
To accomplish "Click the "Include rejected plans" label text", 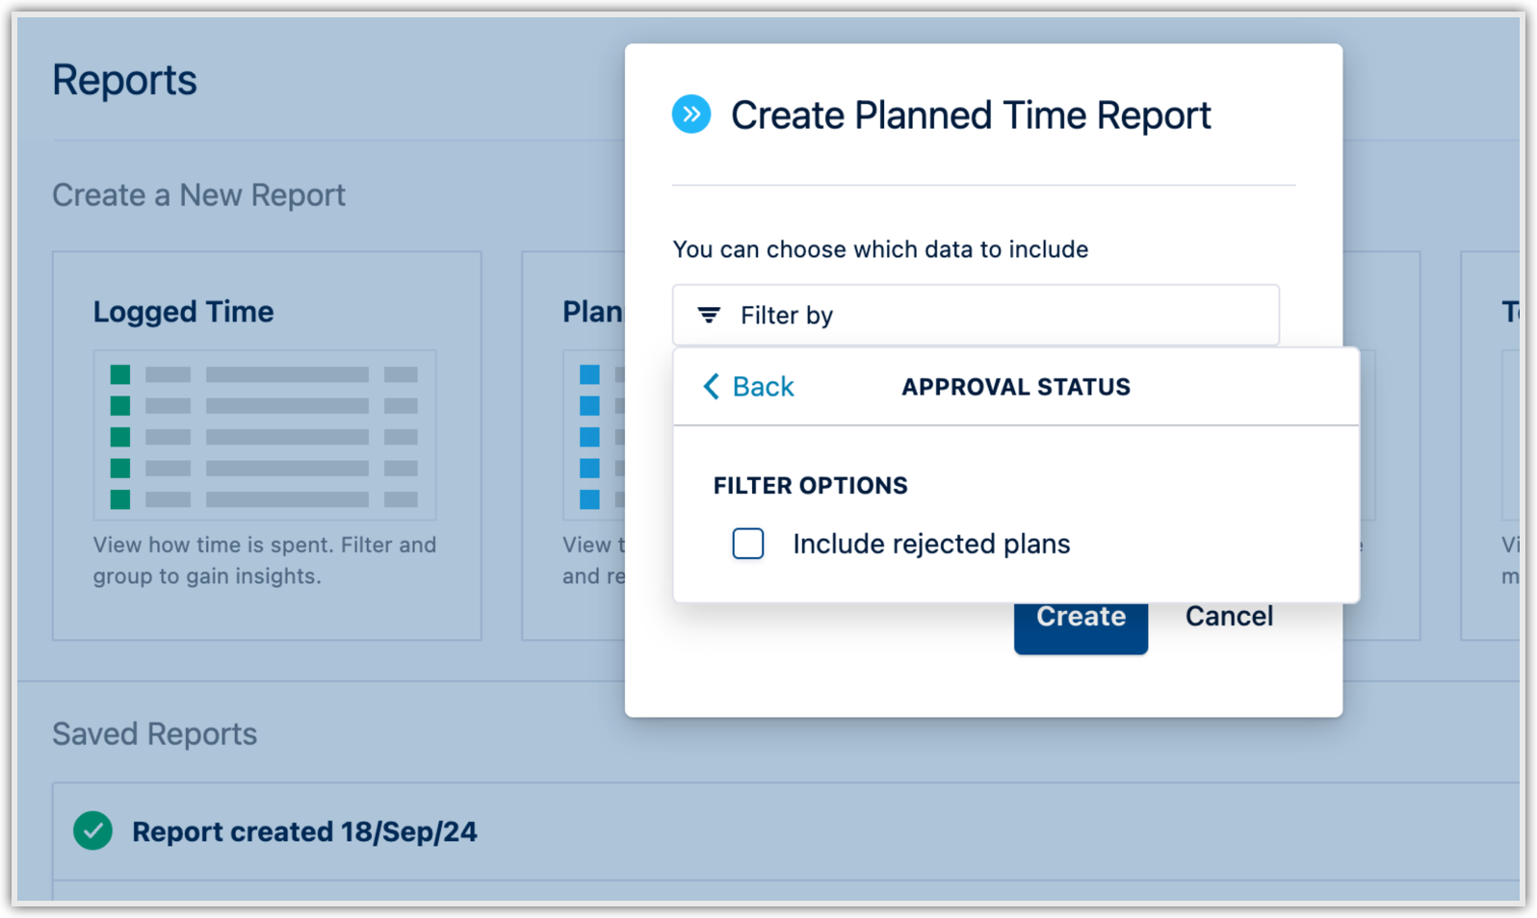I will click(930, 544).
